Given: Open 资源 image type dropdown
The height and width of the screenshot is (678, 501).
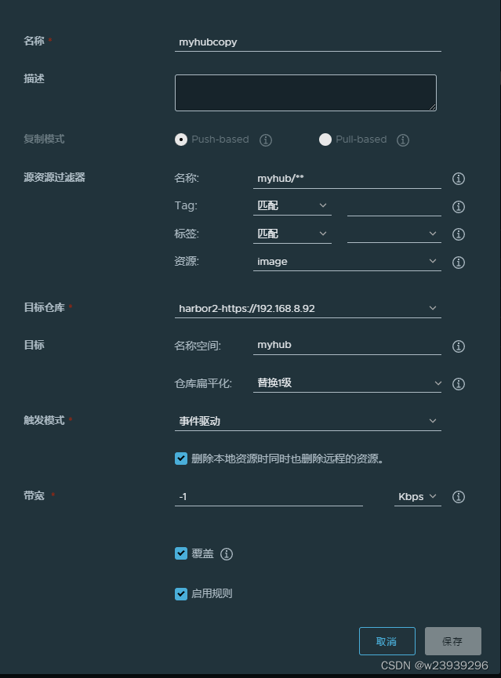Looking at the screenshot, I should [x=347, y=262].
